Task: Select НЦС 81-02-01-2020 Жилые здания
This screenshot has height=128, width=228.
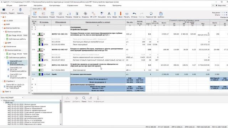Action: point(22,104)
